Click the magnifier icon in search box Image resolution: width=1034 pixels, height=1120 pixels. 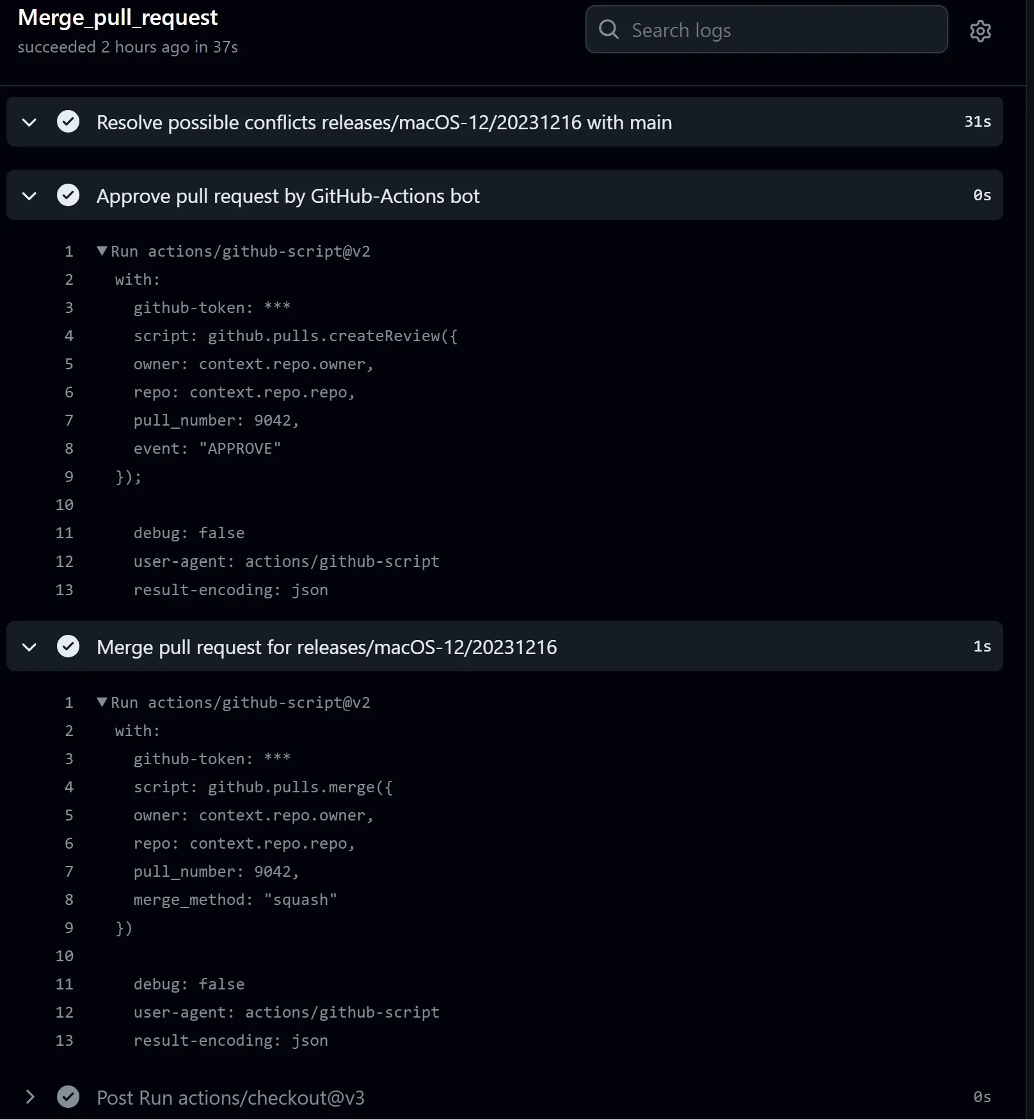point(608,29)
